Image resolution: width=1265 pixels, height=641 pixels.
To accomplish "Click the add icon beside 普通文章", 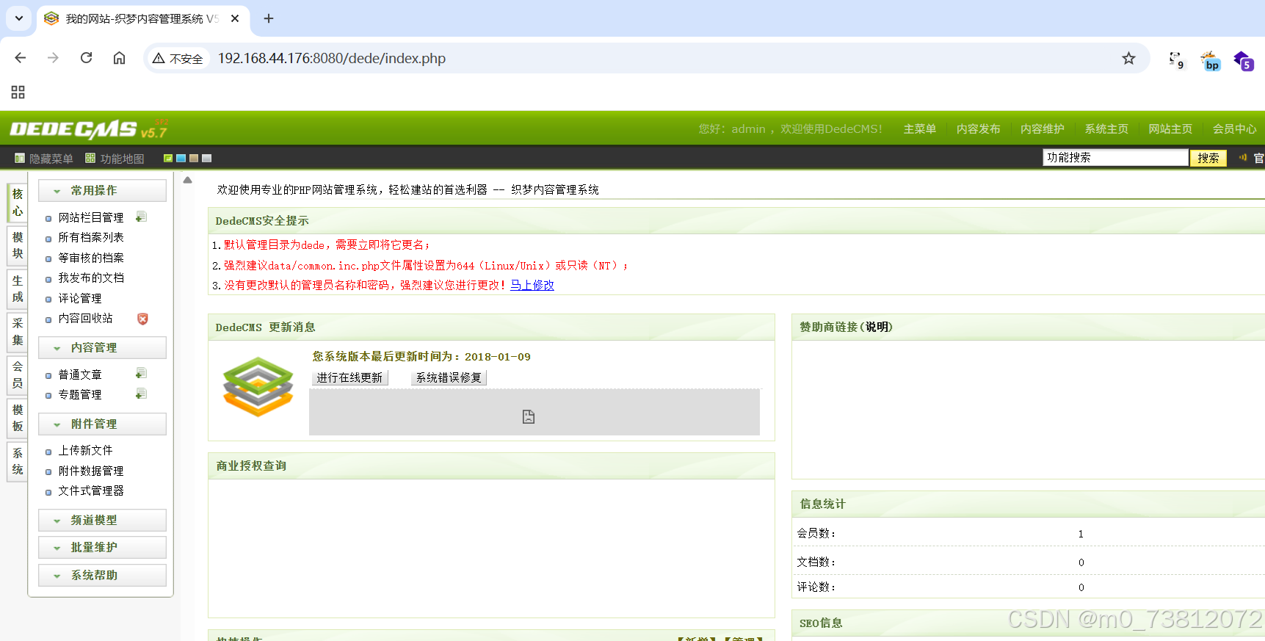I will coord(141,374).
